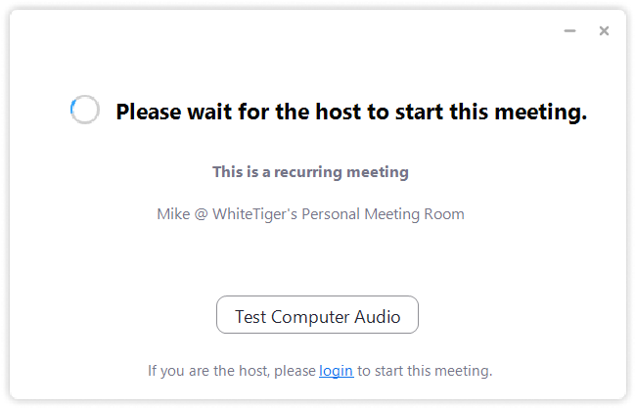Click the blank area above the audio button

pyautogui.click(x=317, y=259)
